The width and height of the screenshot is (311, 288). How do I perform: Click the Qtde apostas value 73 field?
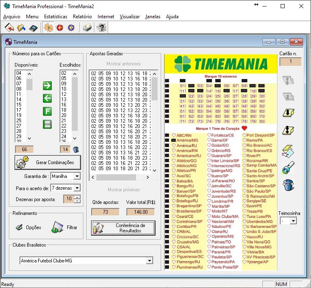coord(105,212)
